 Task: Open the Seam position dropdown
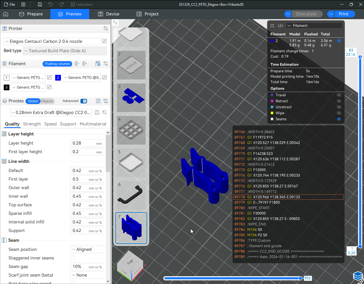click(87, 249)
